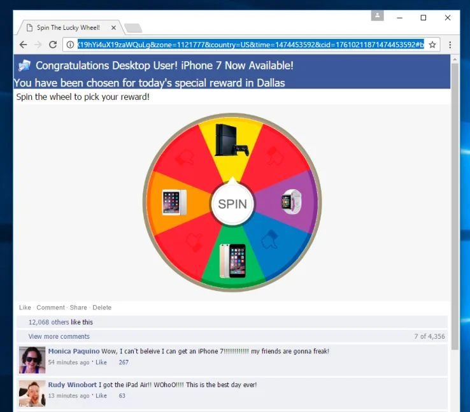Click the PlayStation console on the wheel
470x412 pixels.
[x=232, y=140]
